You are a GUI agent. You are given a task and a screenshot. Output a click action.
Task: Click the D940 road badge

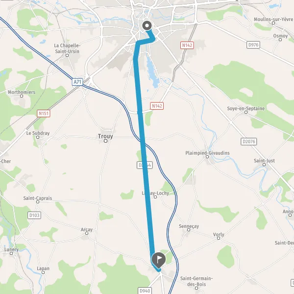point(145,291)
